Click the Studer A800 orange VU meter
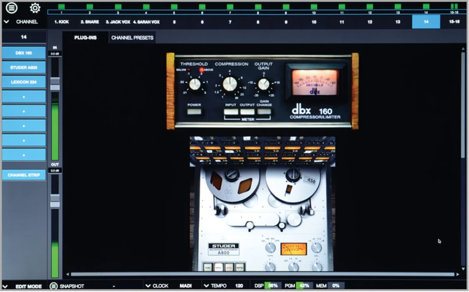 pos(294,249)
